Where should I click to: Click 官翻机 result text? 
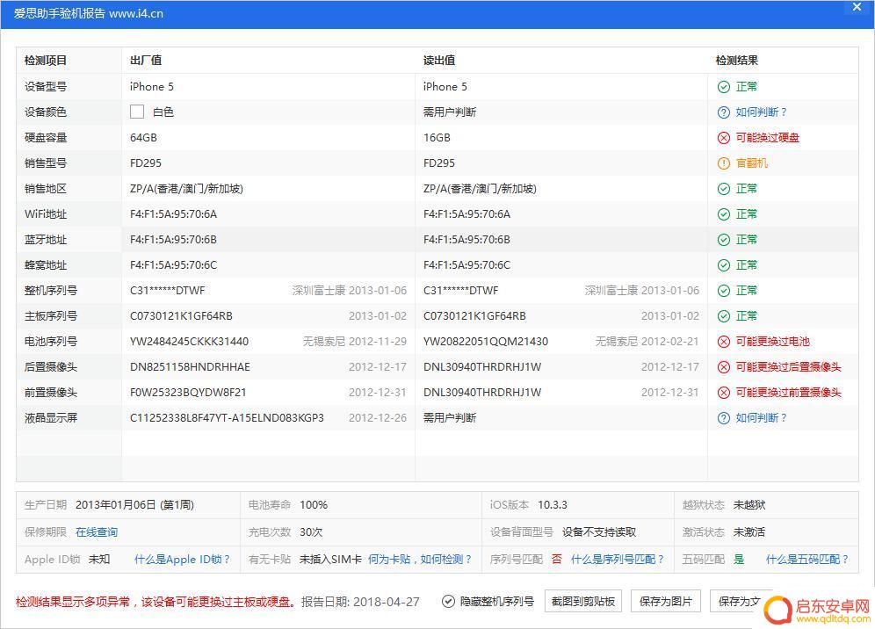pyautogui.click(x=752, y=163)
